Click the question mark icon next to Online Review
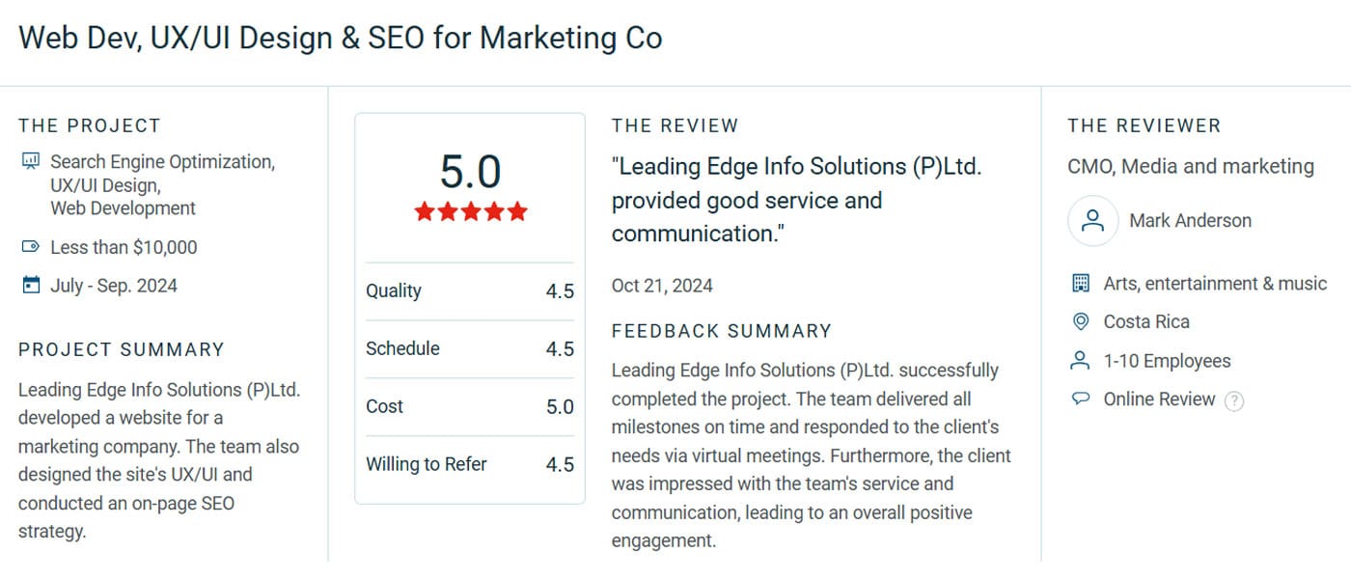 point(1235,400)
